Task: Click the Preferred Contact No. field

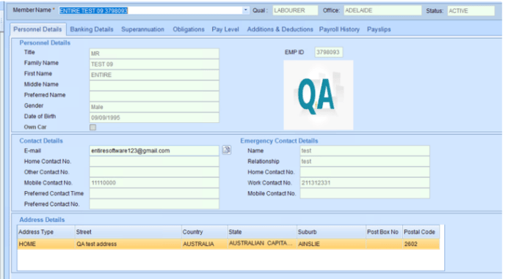Action: [154, 204]
